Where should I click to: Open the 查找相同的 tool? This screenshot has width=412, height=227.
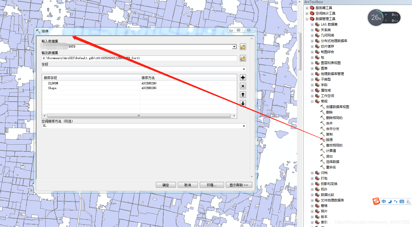[x=334, y=145]
